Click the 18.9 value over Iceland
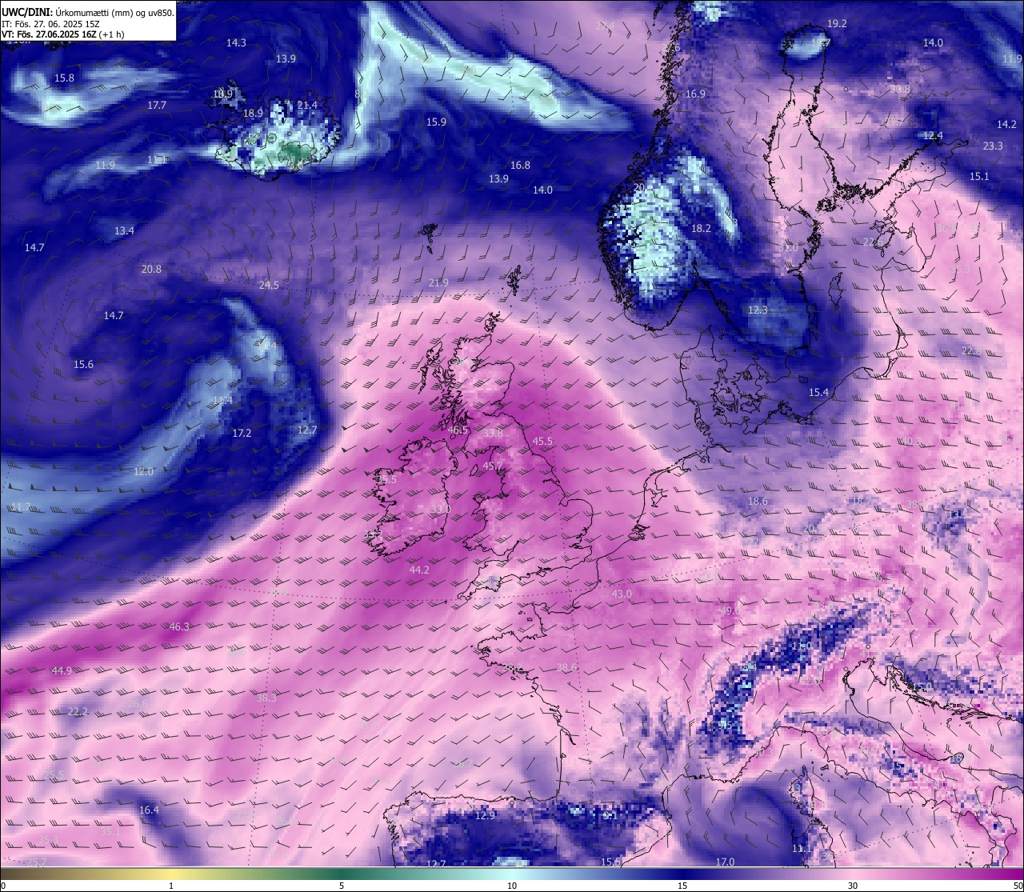The width and height of the screenshot is (1024, 892). pos(253,114)
